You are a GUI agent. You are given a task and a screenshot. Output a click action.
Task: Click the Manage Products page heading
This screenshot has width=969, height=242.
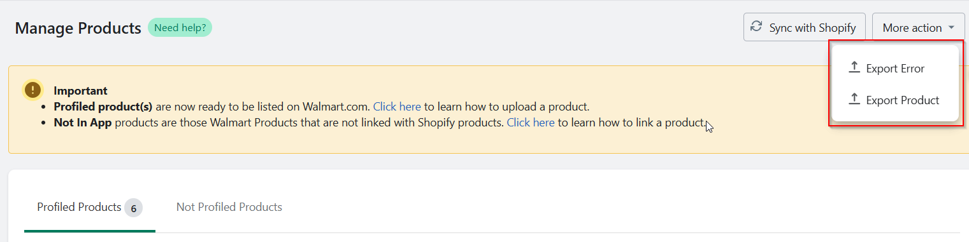pyautogui.click(x=78, y=28)
